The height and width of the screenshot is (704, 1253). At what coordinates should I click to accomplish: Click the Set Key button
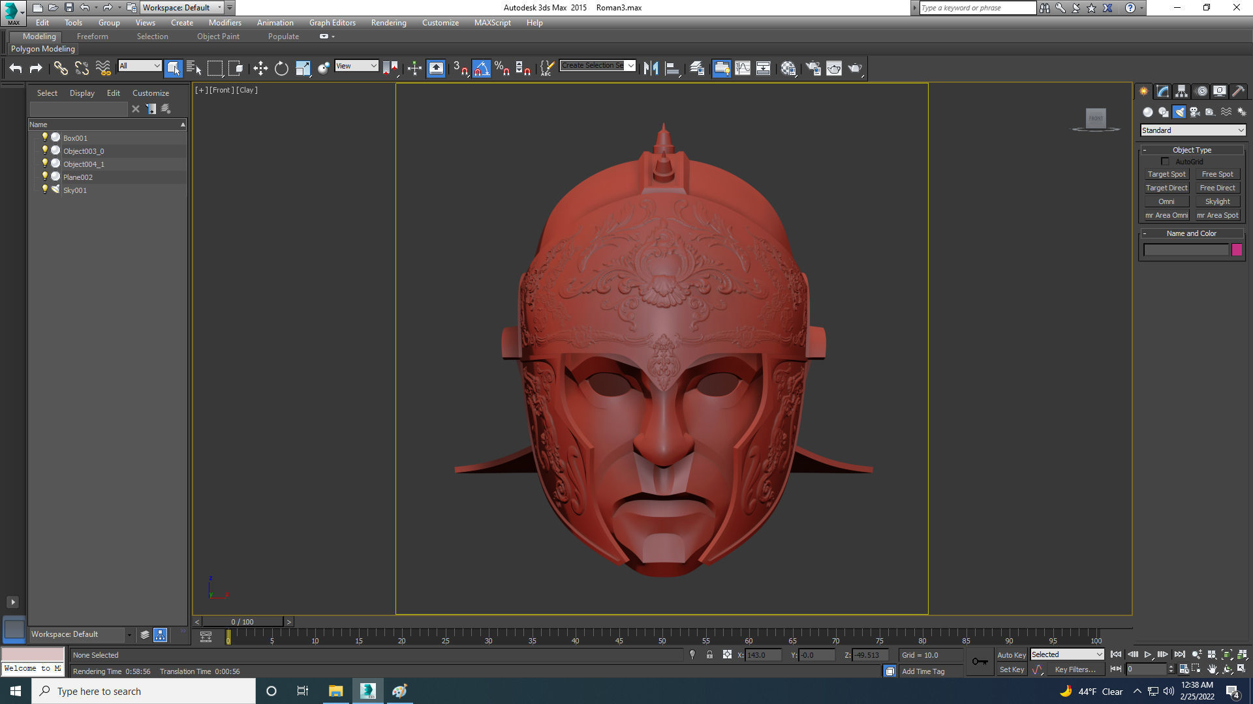click(1012, 669)
